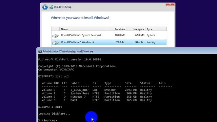
Task: Click Volume 1 row label System Rese
Action: coord(80,94)
